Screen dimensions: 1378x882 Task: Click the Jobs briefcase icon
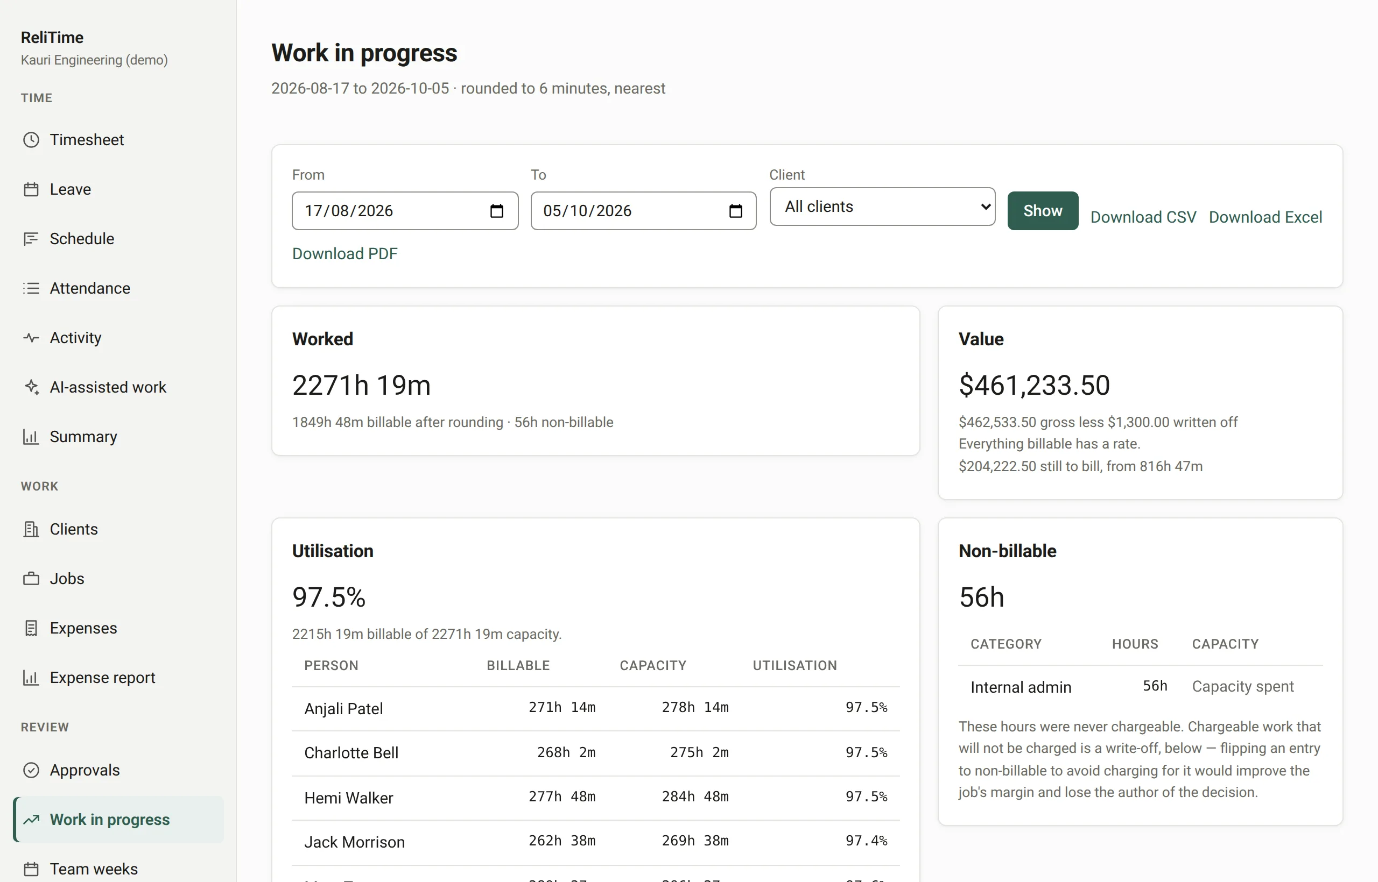31,579
